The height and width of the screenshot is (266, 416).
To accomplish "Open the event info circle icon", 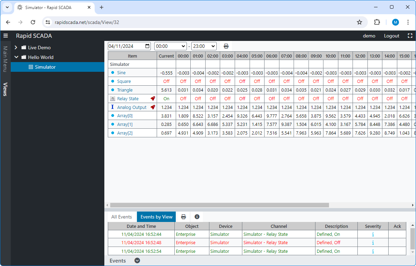I will pyautogui.click(x=197, y=217).
